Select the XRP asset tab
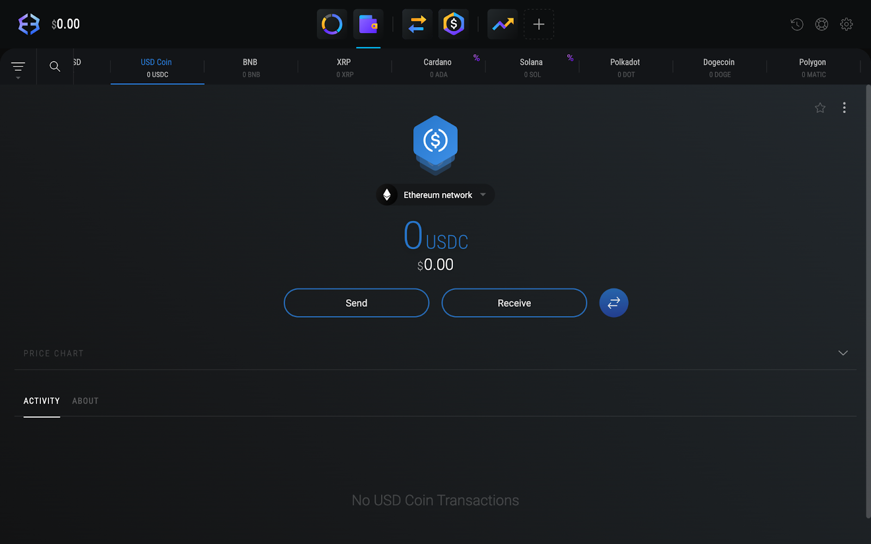871x544 pixels. [344, 67]
